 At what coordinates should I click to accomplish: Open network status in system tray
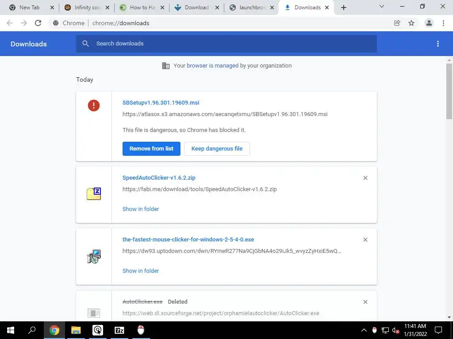pos(385,330)
